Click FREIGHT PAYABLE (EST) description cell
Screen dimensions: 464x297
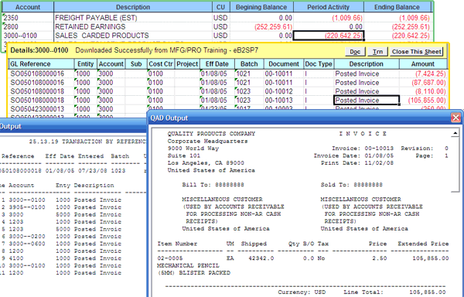133,18
